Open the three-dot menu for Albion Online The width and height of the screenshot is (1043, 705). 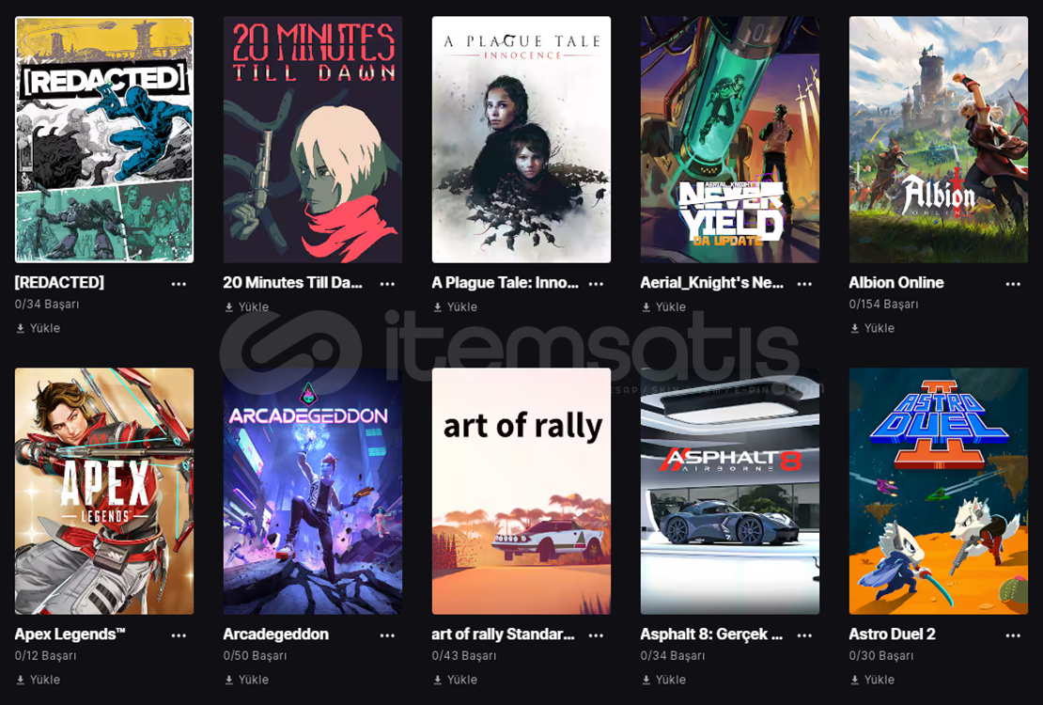click(1013, 284)
